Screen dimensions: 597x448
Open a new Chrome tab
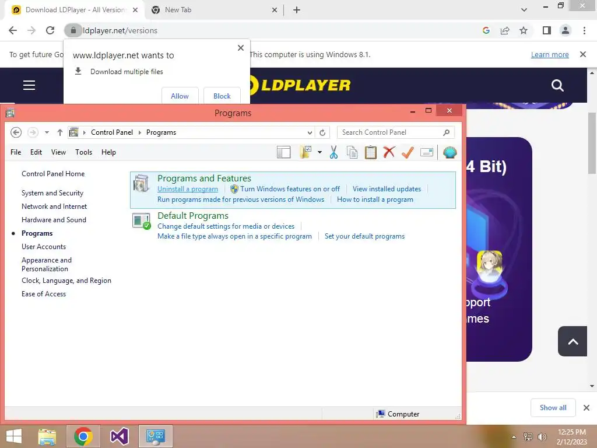(297, 10)
